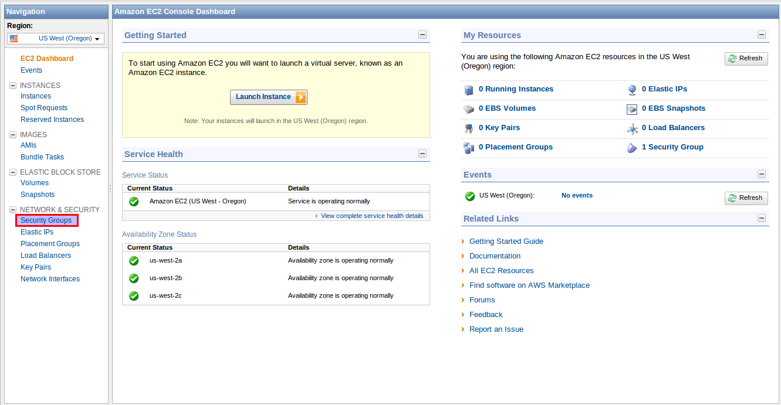Click the green check for us-west-2c

[x=134, y=296]
